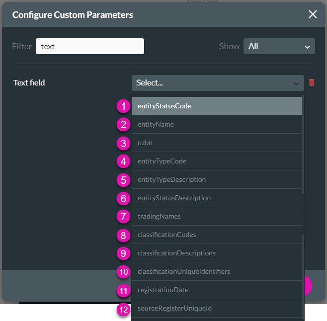Expand the Text field Select... combo box
Viewport: 327px width, 321px height.
coord(218,83)
